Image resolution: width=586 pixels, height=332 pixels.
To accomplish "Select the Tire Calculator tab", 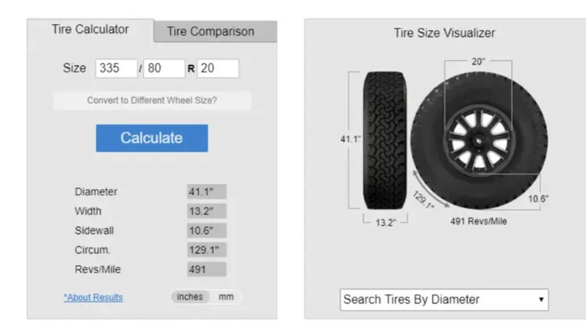I will (91, 28).
